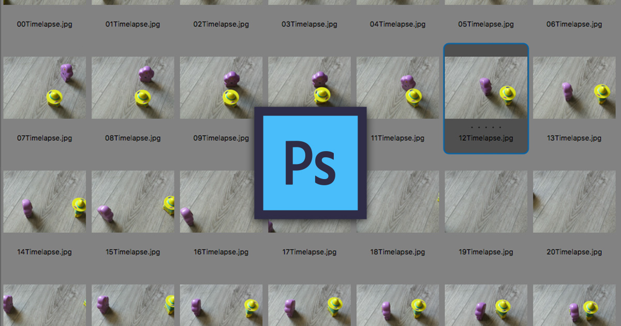Viewport: 621px width, 326px height.
Task: Click the highlighted 12Timelapse.jpg thumbnail
Action: tap(486, 87)
